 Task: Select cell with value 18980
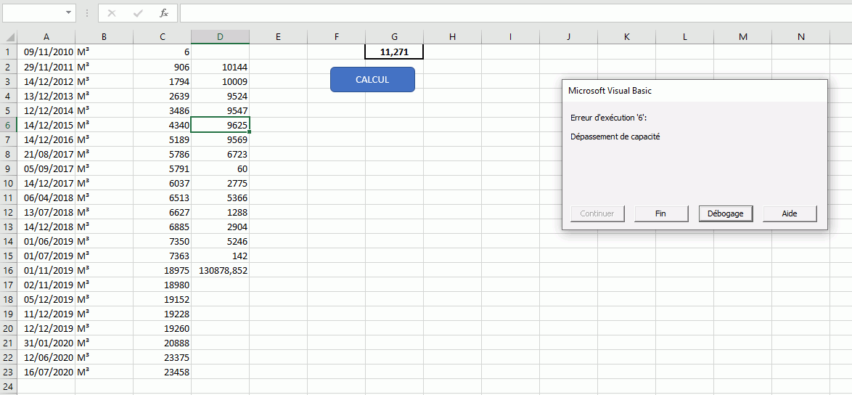[x=163, y=285]
